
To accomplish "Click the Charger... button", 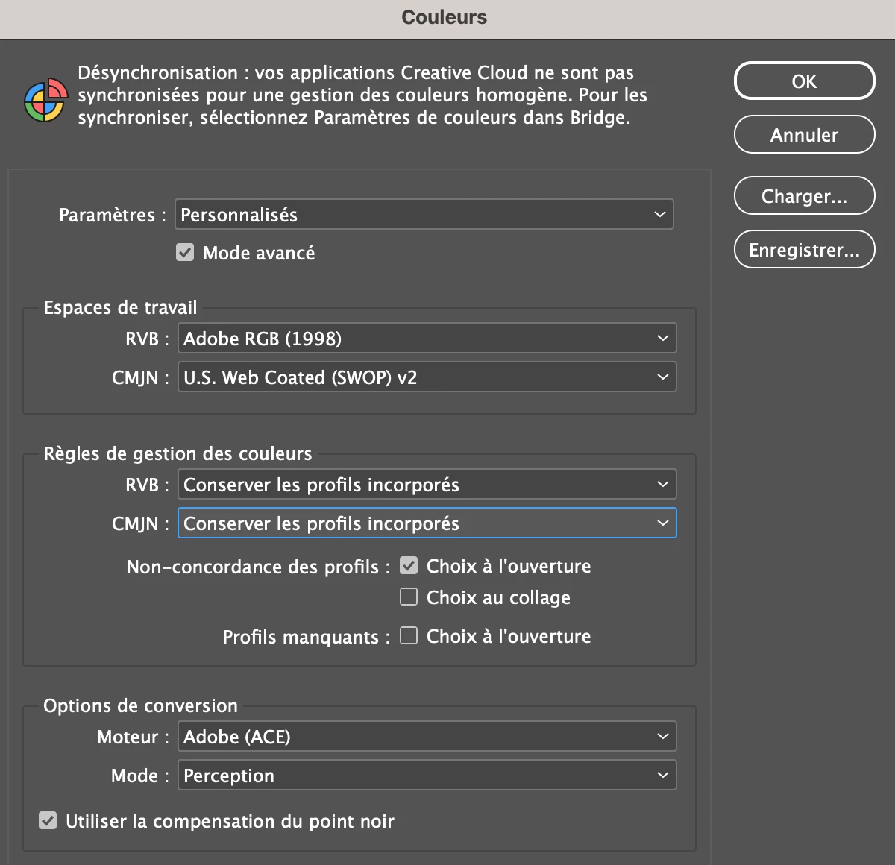I will pos(804,195).
